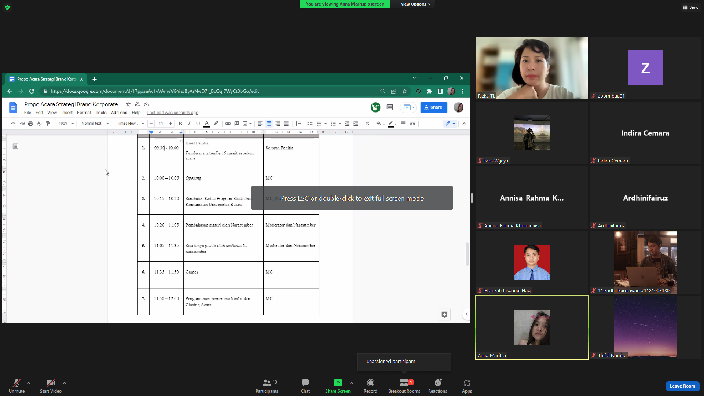Viewport: 704px width, 396px height.
Task: Open the Tools menu
Action: pyautogui.click(x=101, y=113)
